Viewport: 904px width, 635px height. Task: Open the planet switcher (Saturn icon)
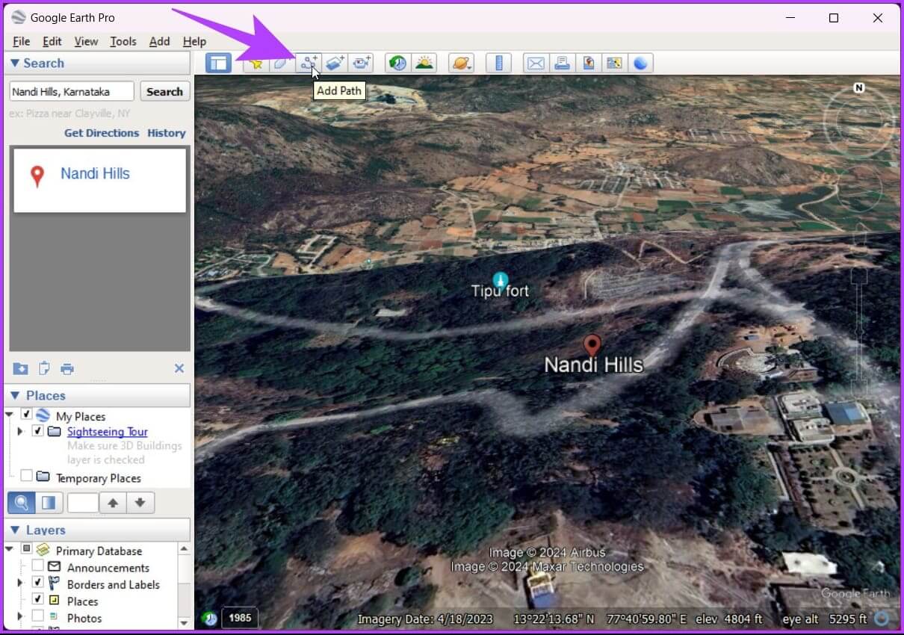462,63
